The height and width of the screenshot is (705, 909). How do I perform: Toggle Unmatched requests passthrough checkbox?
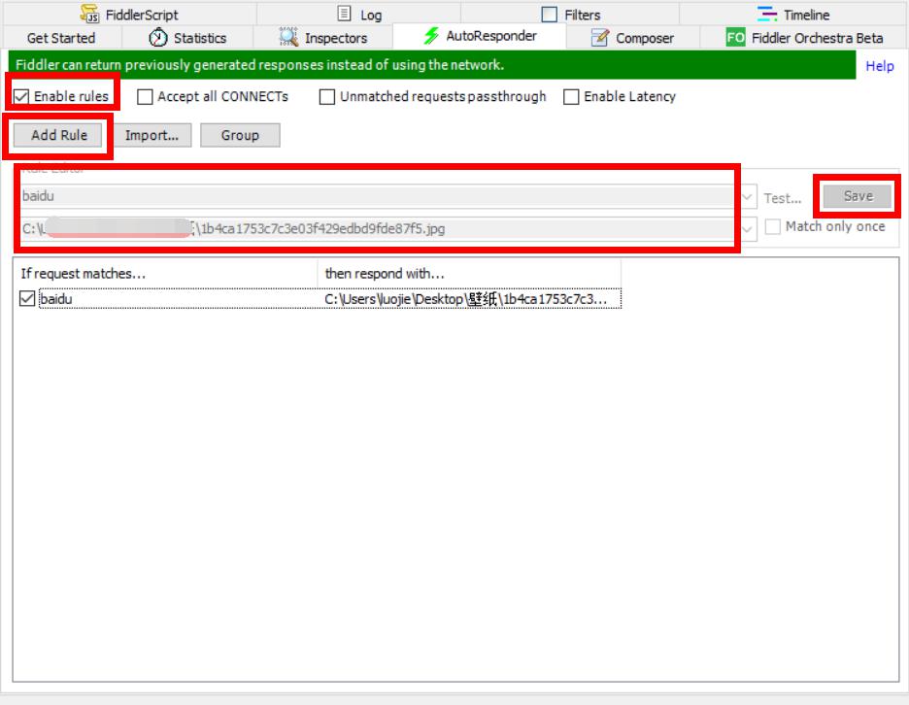tap(327, 97)
